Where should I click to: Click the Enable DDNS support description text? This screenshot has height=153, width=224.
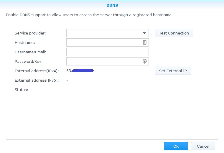(89, 15)
